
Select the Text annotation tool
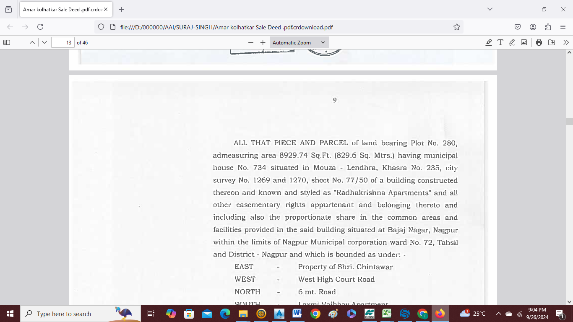coord(500,42)
